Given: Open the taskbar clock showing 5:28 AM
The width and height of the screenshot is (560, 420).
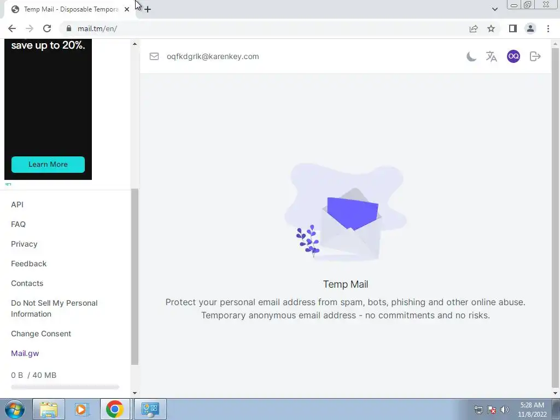Looking at the screenshot, I should pos(532,410).
